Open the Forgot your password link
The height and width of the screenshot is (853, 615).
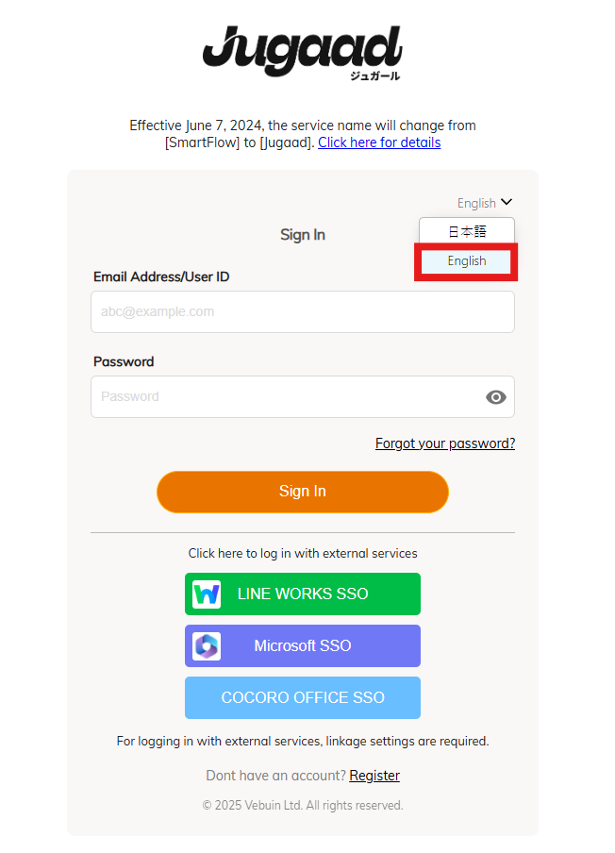(445, 443)
